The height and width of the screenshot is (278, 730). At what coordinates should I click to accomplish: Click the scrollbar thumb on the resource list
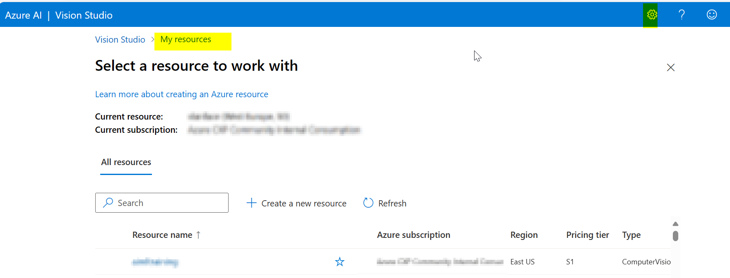click(675, 236)
